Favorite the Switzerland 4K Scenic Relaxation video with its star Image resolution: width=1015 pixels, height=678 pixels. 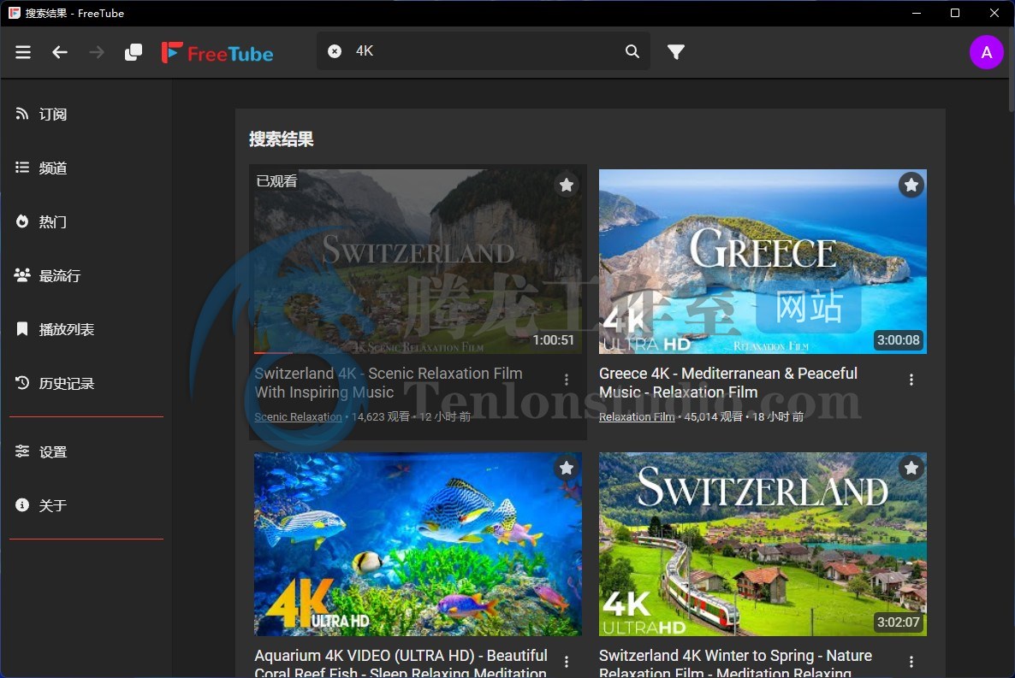click(x=567, y=185)
